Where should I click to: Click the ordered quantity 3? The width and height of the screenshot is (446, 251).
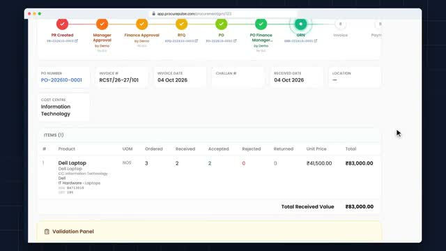[146, 163]
